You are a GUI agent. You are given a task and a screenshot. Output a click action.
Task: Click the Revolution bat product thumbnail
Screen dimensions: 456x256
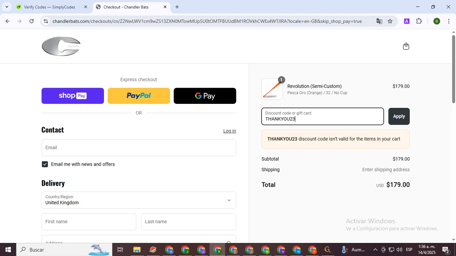pyautogui.click(x=272, y=89)
